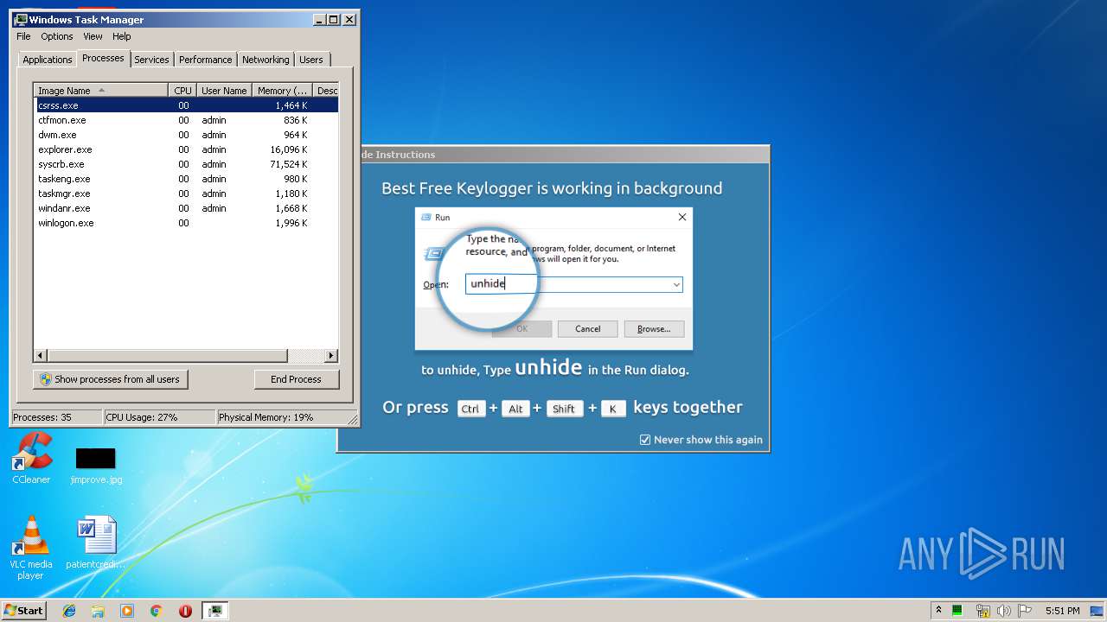The height and width of the screenshot is (622, 1107).
Task: Open Options menu in Task Manager
Action: click(57, 36)
